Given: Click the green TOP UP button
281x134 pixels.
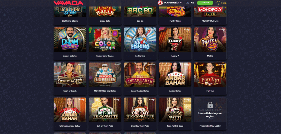Looking at the screenshot, I should click(x=205, y=3).
